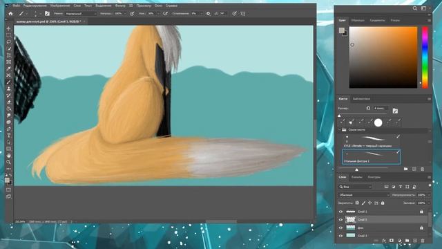Click the Home icon in options bar
442x249 pixels.
(x=11, y=13)
